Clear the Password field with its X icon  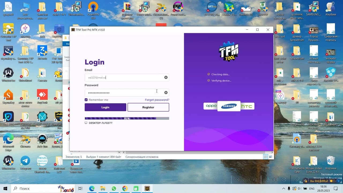coord(166,92)
